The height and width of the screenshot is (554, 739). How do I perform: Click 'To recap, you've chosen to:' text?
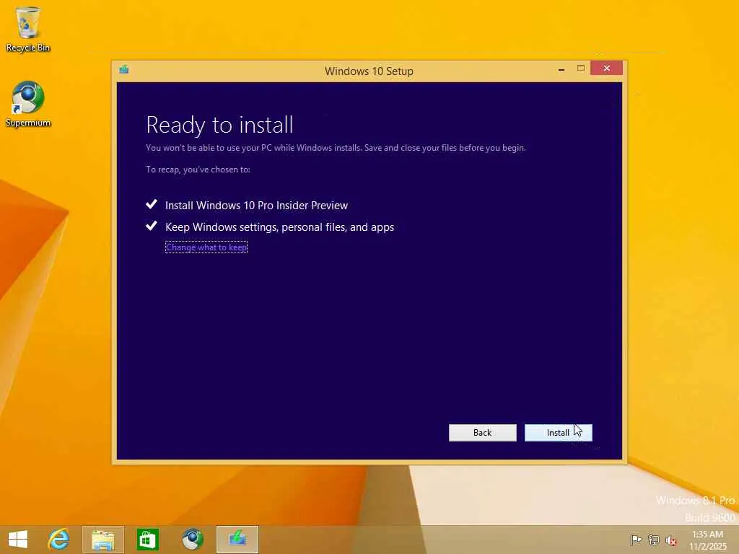[198, 170]
